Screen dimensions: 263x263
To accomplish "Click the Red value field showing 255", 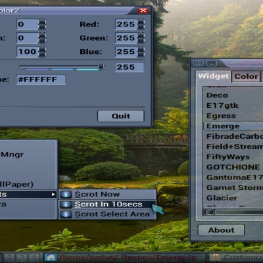I will 126,24.
